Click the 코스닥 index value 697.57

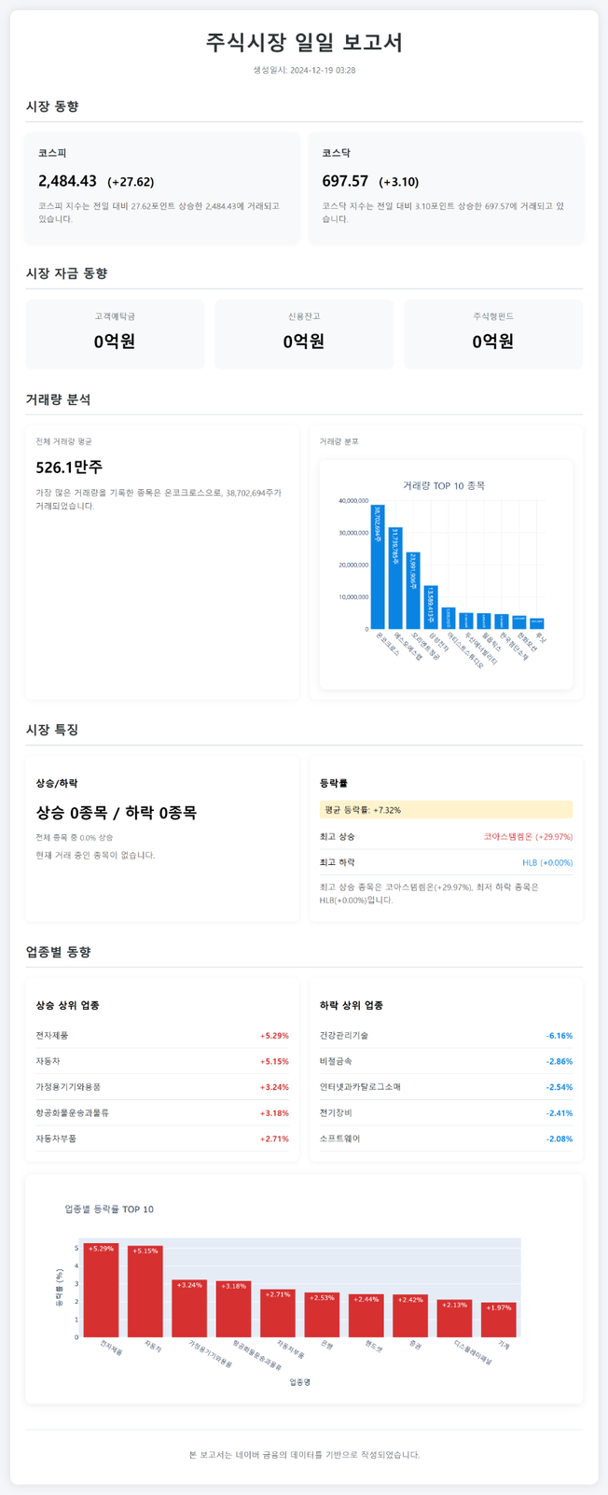(x=345, y=181)
